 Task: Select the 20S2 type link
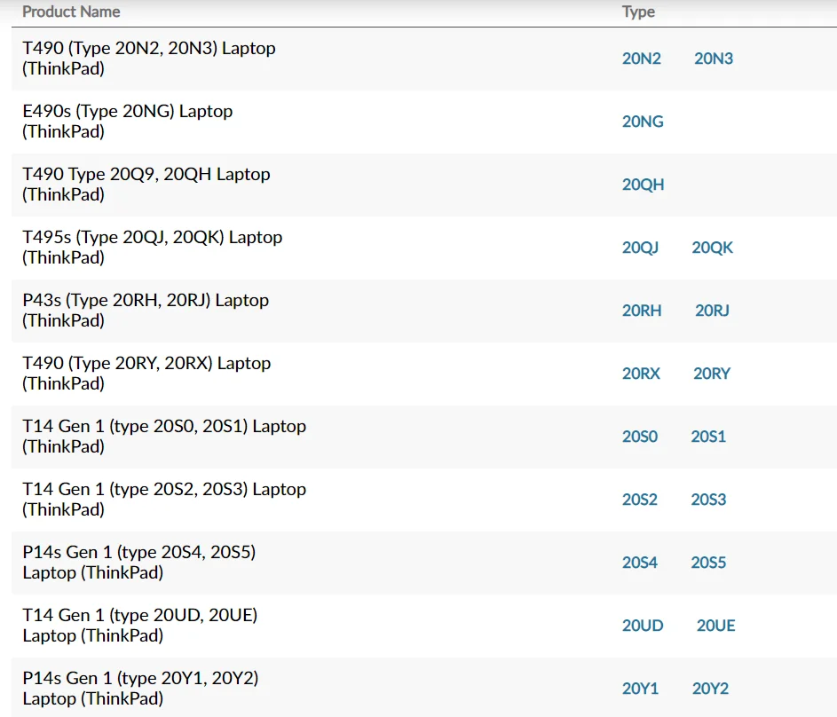[x=639, y=500]
